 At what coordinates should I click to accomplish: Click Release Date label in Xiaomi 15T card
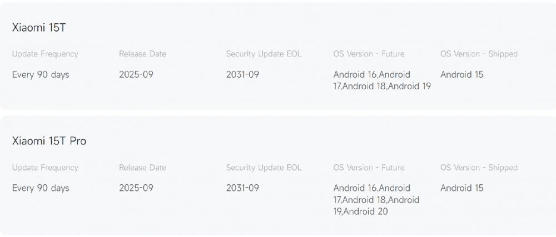click(142, 54)
